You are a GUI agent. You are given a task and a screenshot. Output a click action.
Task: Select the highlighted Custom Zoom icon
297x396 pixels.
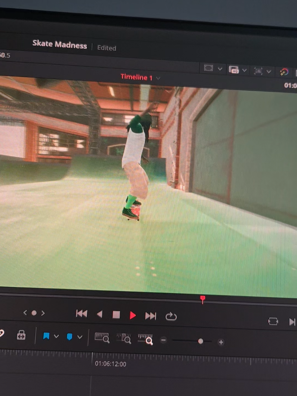[146, 339]
